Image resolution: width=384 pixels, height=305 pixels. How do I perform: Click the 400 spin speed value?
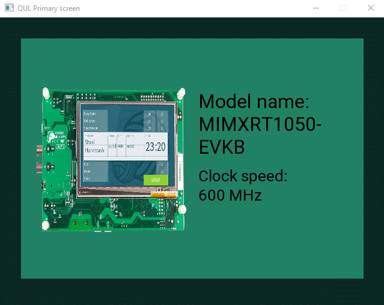(120, 146)
